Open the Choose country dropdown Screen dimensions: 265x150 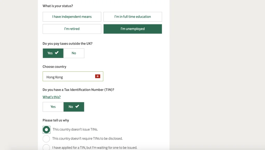(73, 76)
